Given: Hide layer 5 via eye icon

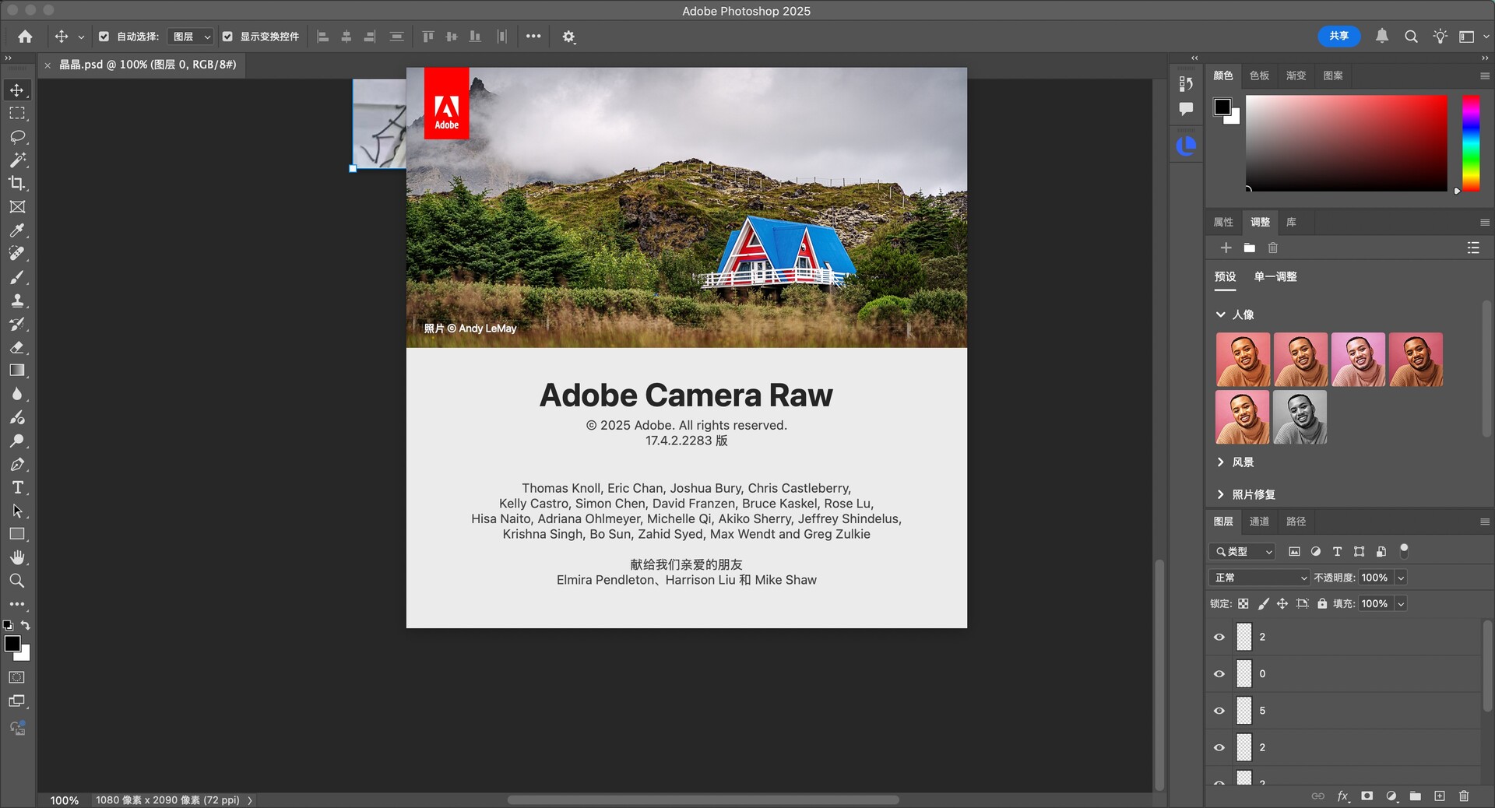Looking at the screenshot, I should [x=1219, y=711].
